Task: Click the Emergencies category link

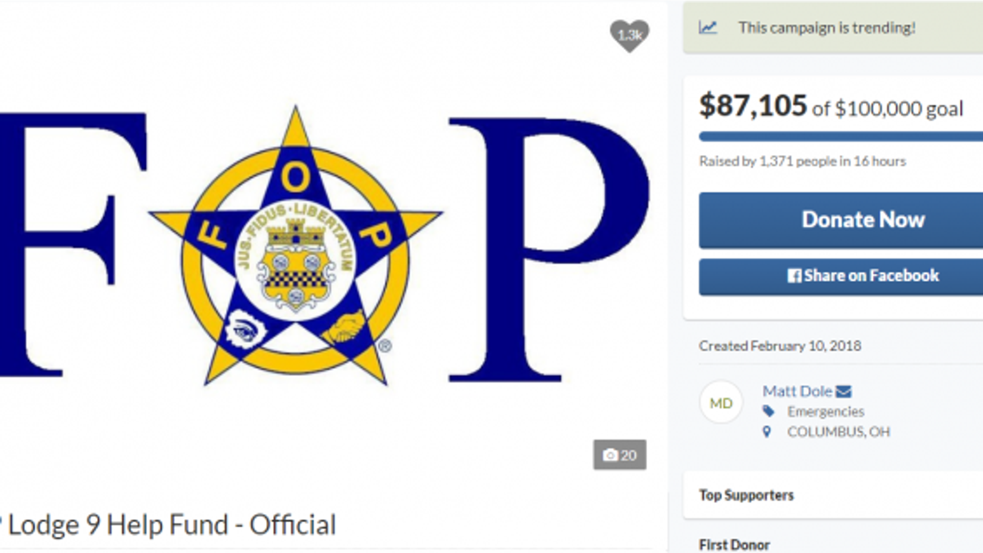Action: coord(826,412)
